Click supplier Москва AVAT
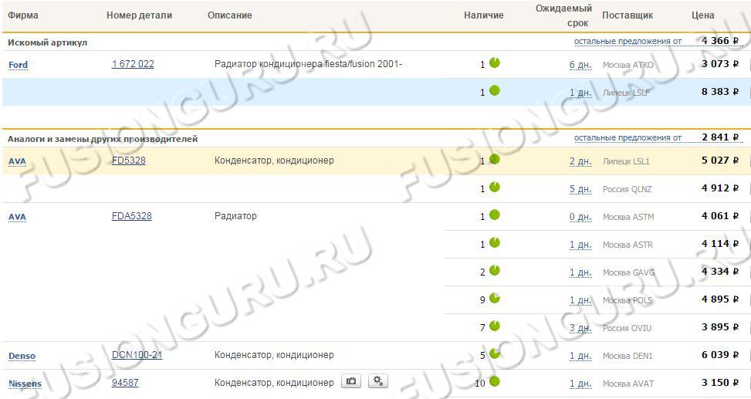The image size is (751, 399). [x=628, y=384]
